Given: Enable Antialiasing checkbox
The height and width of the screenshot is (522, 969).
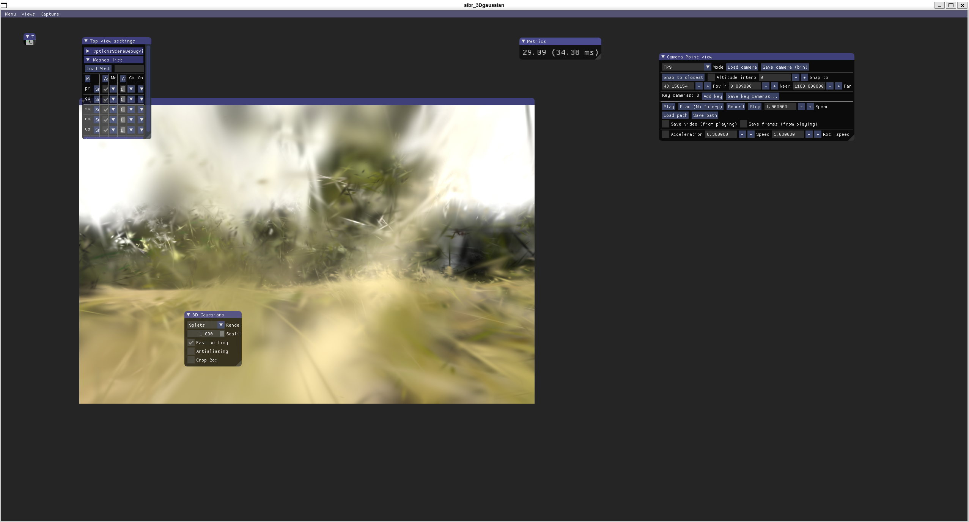Looking at the screenshot, I should click(191, 351).
